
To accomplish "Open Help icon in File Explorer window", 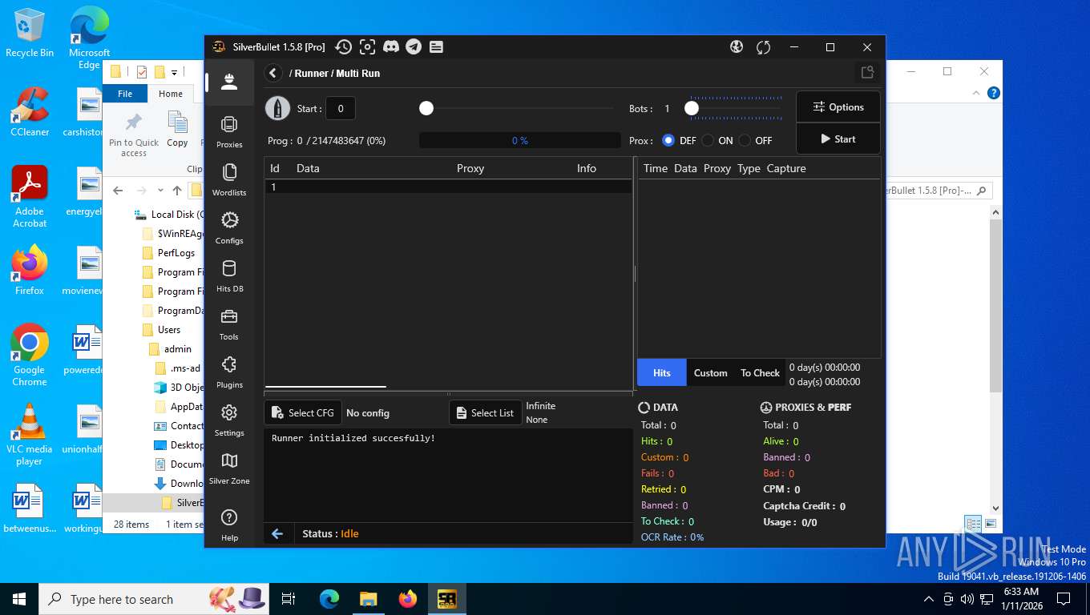I will point(994,93).
